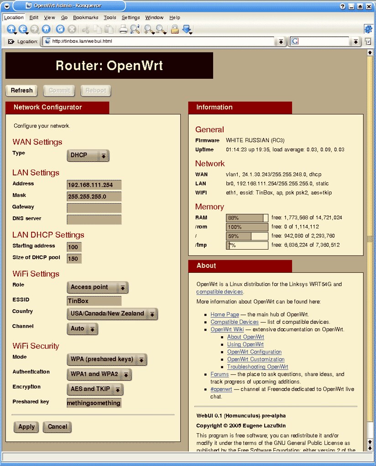Click the Paste clipboard icon

[x=109, y=29]
